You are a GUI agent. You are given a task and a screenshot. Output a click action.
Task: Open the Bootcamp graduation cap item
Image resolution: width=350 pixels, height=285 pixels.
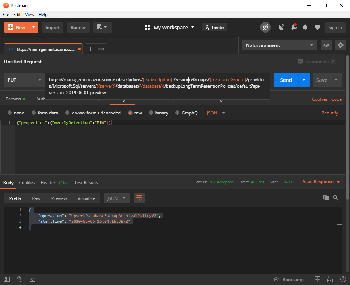click(289, 279)
